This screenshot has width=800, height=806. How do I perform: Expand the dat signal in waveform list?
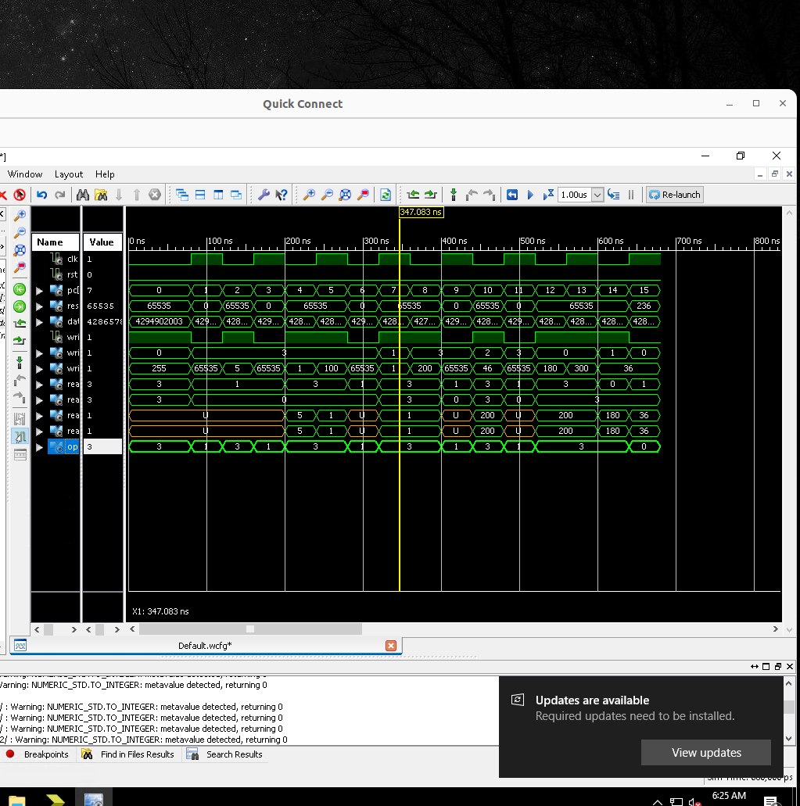(40, 321)
